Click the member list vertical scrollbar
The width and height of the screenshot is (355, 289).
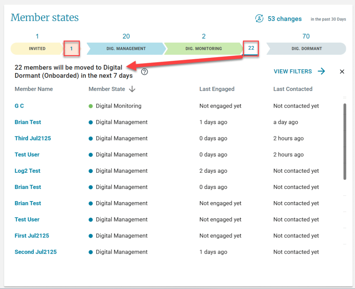(345, 141)
